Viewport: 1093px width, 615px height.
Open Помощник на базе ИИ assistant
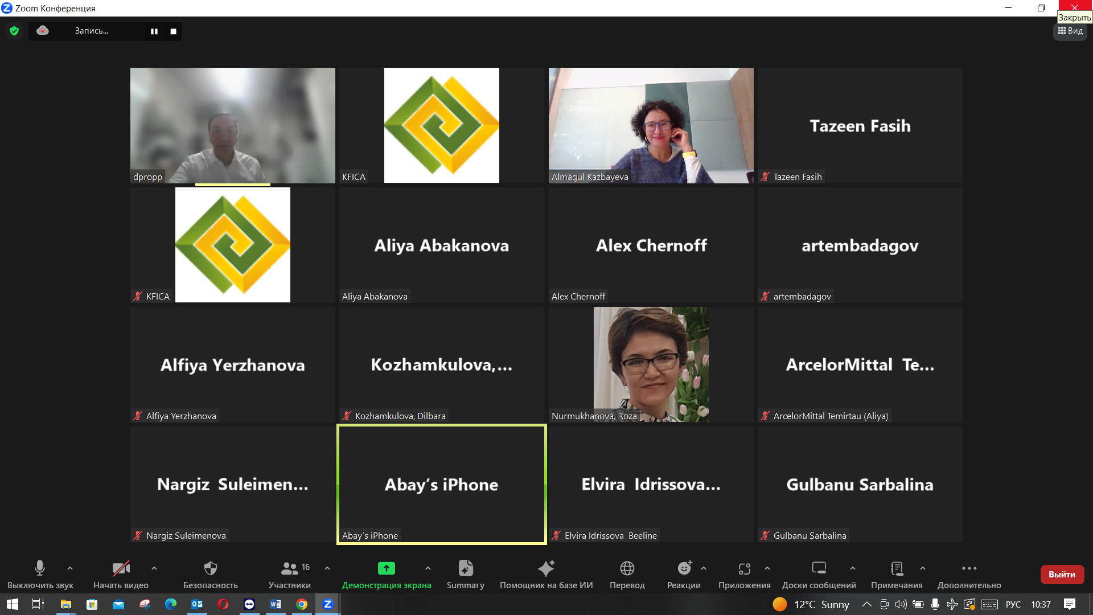click(546, 574)
